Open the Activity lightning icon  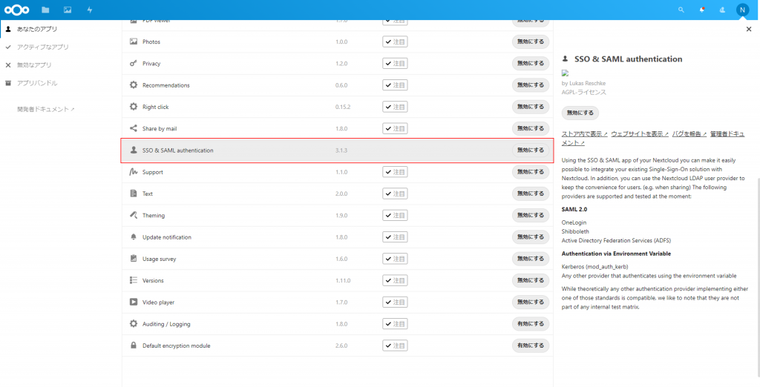90,10
